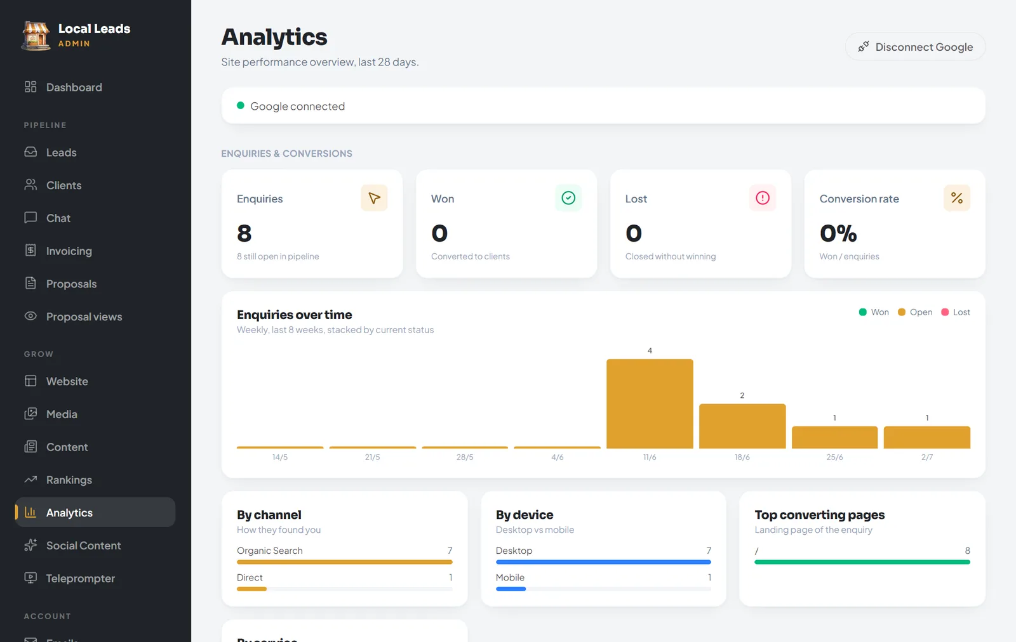Click the Organic Search progress bar
This screenshot has width=1016, height=642.
click(345, 562)
